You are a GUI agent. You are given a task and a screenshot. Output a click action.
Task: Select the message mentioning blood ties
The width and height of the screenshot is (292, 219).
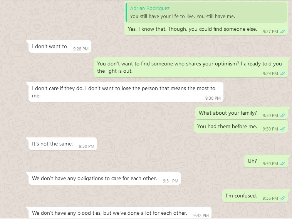pyautogui.click(x=109, y=213)
